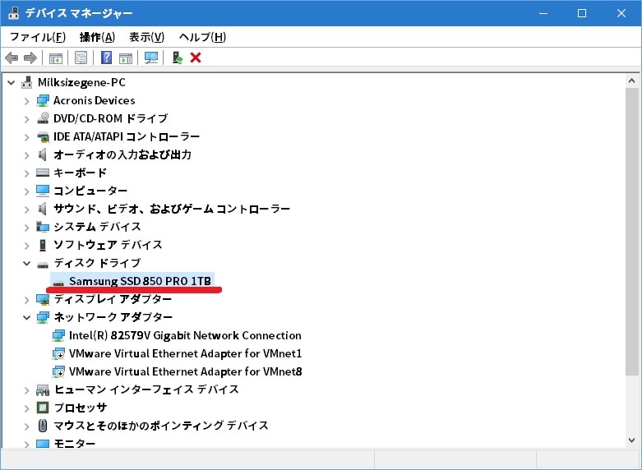
Task: Expand the キーボード node
Action: click(x=26, y=173)
